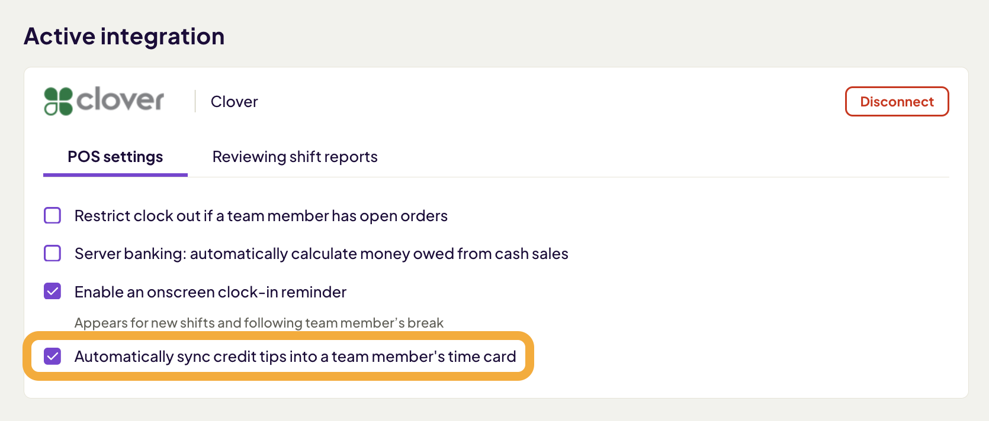The height and width of the screenshot is (421, 989).
Task: Click the 'Restrict clock out' label text
Action: pos(261,215)
